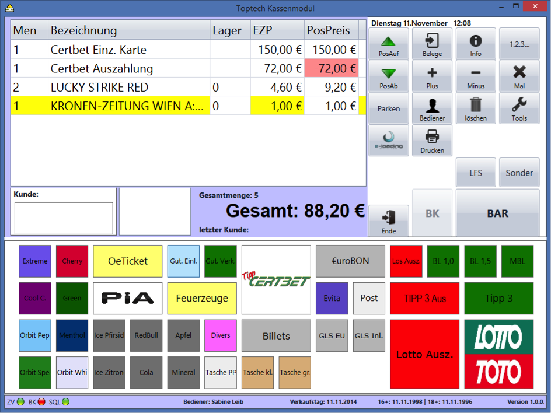Image resolution: width=551 pixels, height=413 pixels.
Task: Click the Tasche kl. tile
Action: pos(257,373)
